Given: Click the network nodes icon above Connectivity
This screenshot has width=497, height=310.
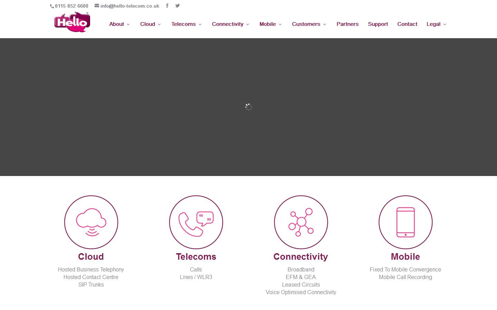Looking at the screenshot, I should pos(301,222).
